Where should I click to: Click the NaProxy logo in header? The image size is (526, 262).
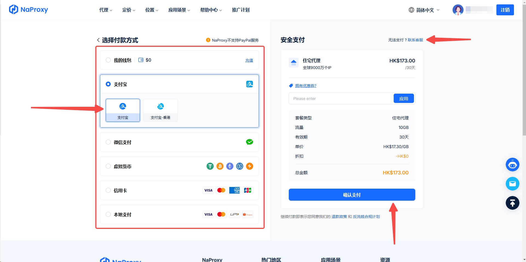point(28,10)
